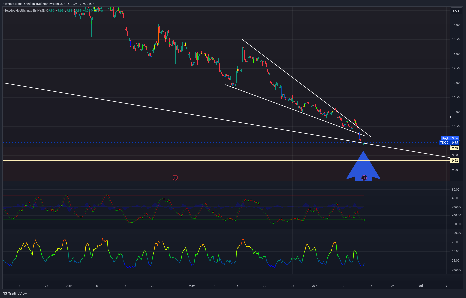Click the 17 date label on time axis
Image resolution: width=466 pixels, height=298 pixels.
[370, 286]
